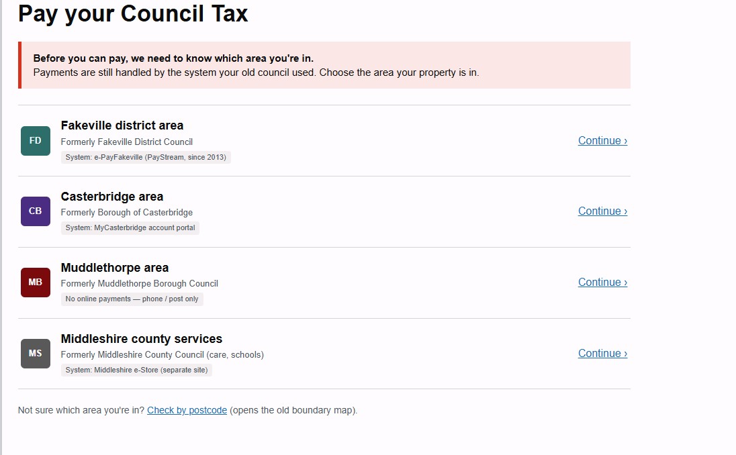Click the Fakeville district area heading
This screenshot has width=736, height=455.
point(122,125)
